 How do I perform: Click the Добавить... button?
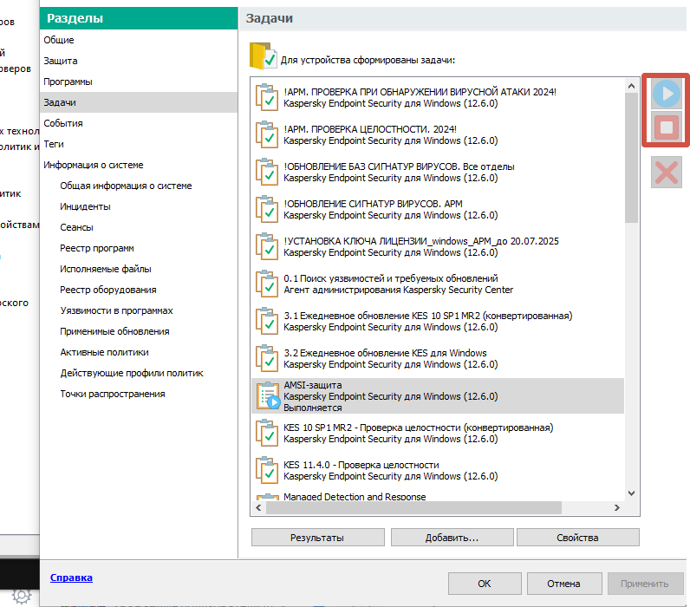452,538
